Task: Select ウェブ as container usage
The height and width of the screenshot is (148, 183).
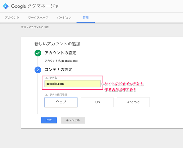Action: [61, 102]
